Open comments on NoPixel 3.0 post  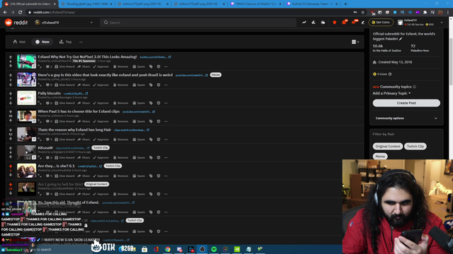coord(49,66)
